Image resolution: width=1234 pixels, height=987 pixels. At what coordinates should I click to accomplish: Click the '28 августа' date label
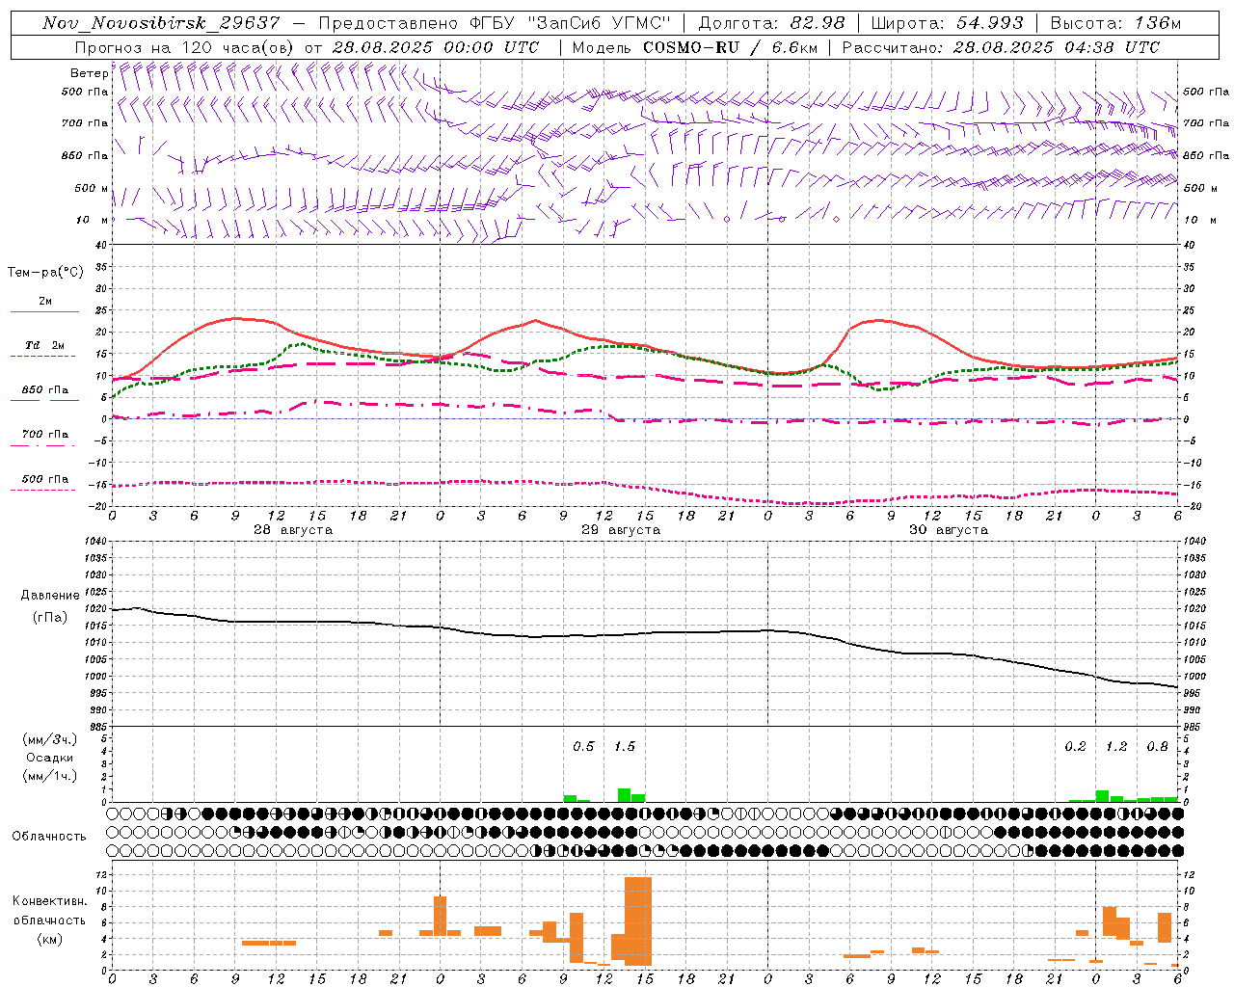(293, 530)
